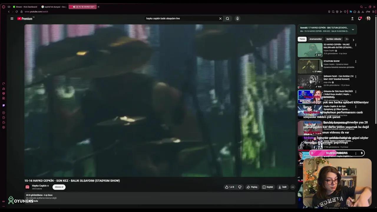Image resolution: width=377 pixels, height=212 pixels.
Task: Open the Opera AI button
Action: pos(368,12)
